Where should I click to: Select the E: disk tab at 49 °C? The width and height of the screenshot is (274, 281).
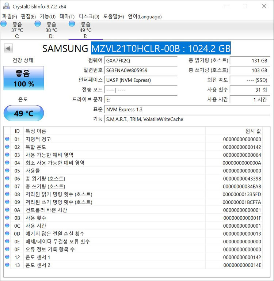(x=85, y=30)
